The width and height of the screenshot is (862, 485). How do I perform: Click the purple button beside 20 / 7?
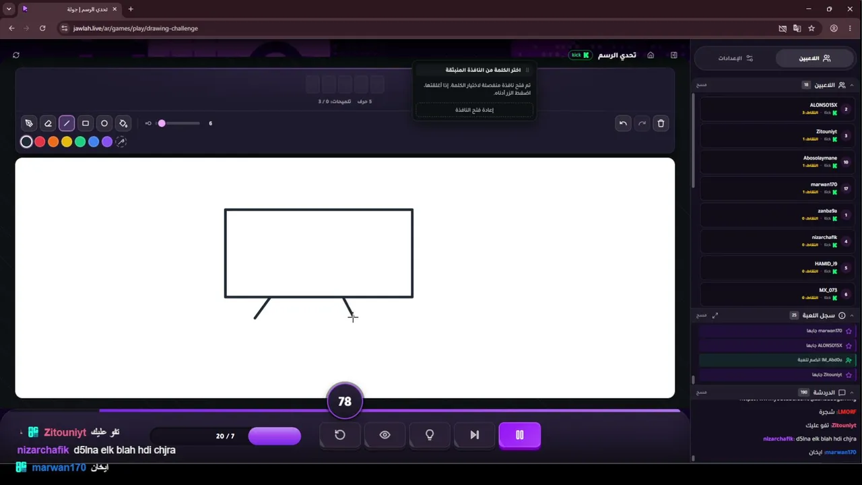tap(275, 436)
